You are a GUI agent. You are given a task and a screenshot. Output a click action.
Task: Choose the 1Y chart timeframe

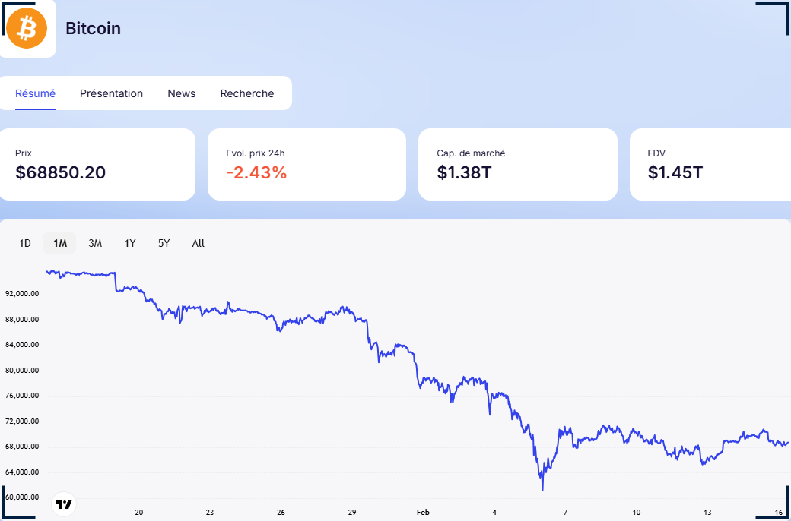130,243
